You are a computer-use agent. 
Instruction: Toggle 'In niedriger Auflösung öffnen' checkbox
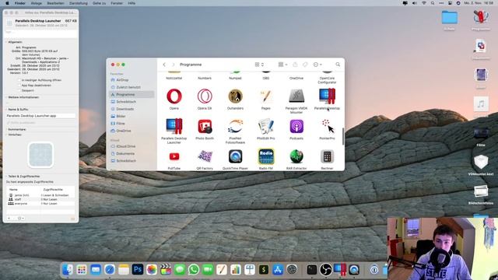coord(19,80)
